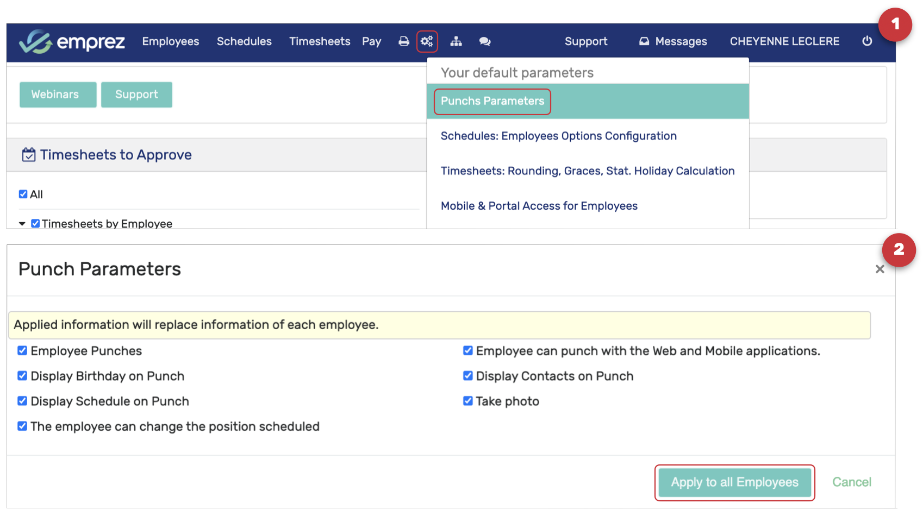Image resolution: width=923 pixels, height=516 pixels.
Task: Disable Display Contacts on Punch
Action: 467,376
